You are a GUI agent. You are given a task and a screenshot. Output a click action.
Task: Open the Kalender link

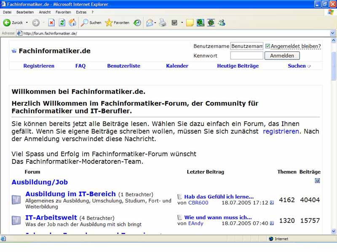[177, 66]
